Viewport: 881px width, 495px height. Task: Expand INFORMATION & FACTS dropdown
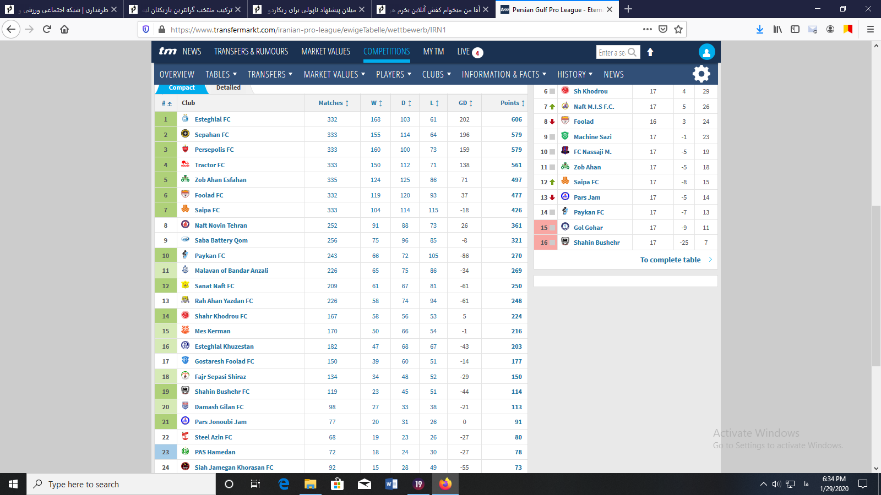tap(504, 74)
